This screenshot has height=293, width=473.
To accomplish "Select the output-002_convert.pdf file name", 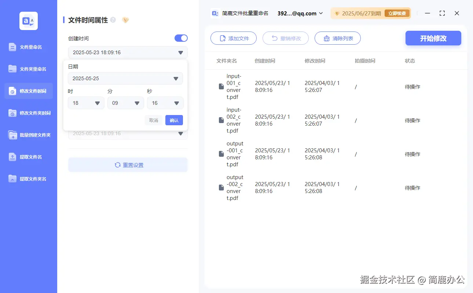I will pyautogui.click(x=235, y=188).
